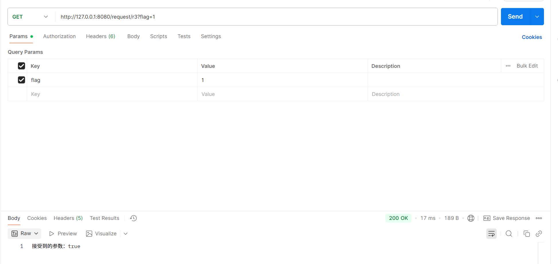The width and height of the screenshot is (558, 264).
Task: Click the empty Key placeholder cell
Action: [x=112, y=94]
